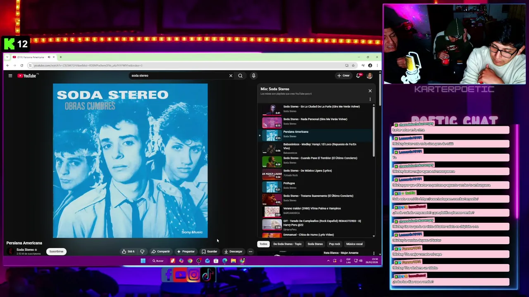Like the video with 566 k
This screenshot has width=529, height=297.
pos(129,251)
